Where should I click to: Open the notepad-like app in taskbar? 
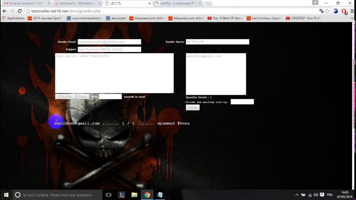160,195
